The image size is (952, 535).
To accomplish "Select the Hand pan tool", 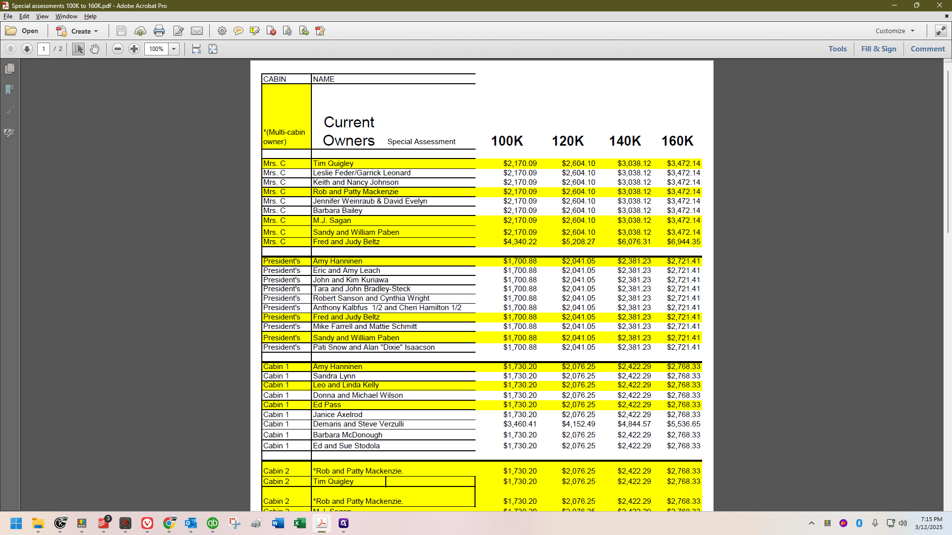I will click(x=95, y=49).
